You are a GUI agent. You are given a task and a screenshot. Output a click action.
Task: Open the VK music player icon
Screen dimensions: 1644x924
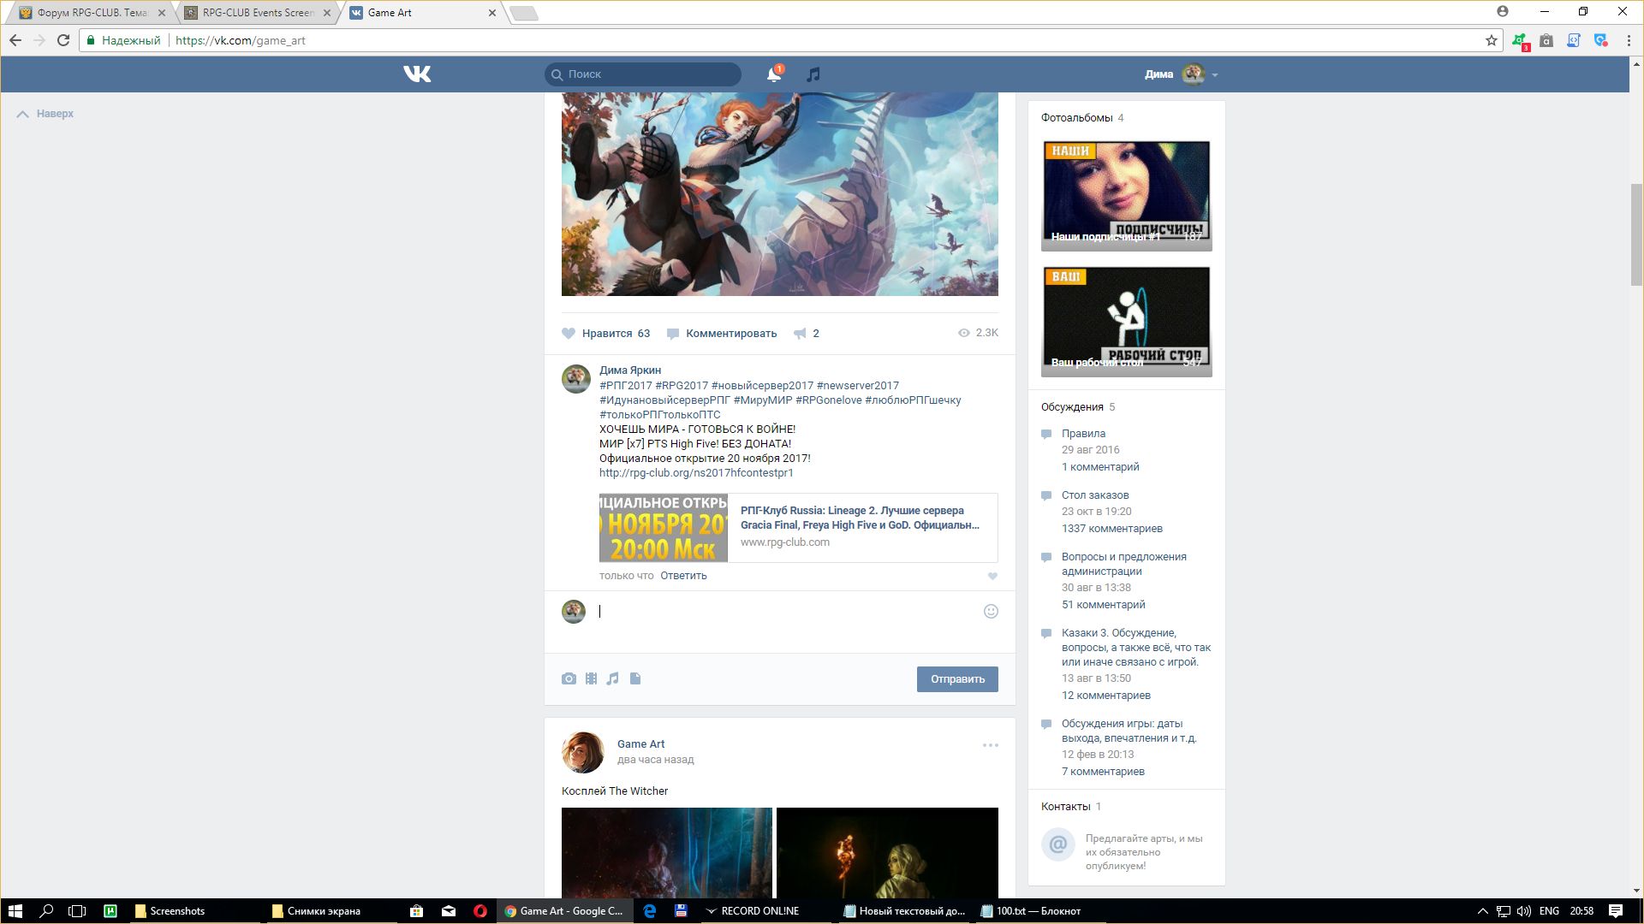click(813, 75)
